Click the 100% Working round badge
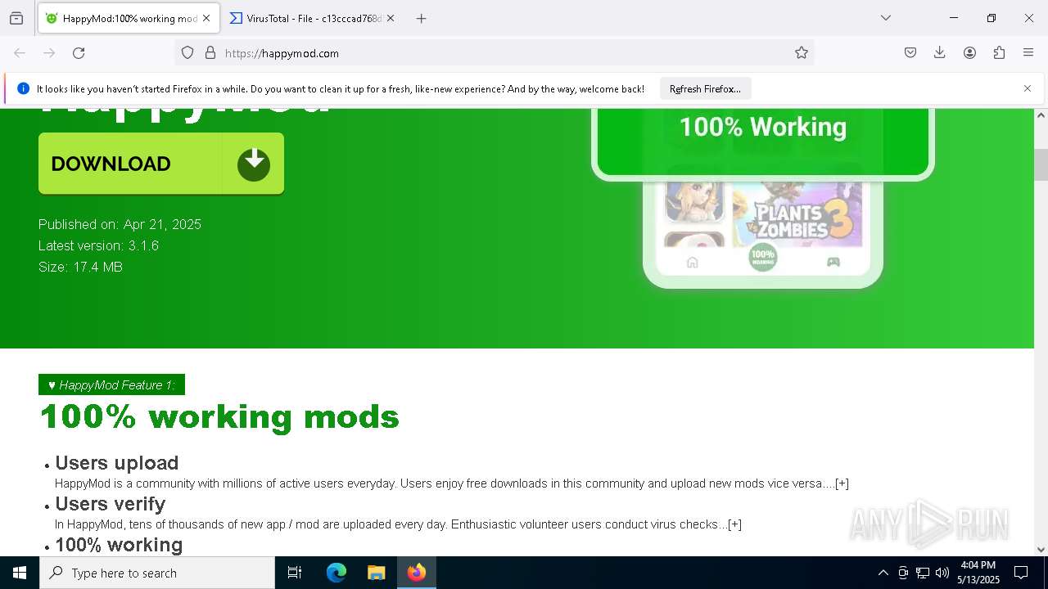 [x=762, y=257]
